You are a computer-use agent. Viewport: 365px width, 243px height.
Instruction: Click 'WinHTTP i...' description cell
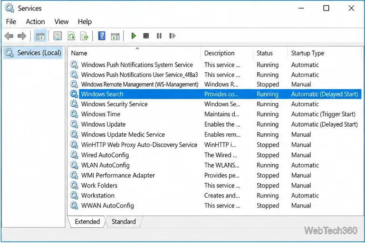coord(220,145)
